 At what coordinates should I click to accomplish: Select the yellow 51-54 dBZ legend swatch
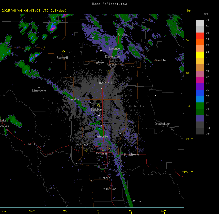tap(200, 55)
